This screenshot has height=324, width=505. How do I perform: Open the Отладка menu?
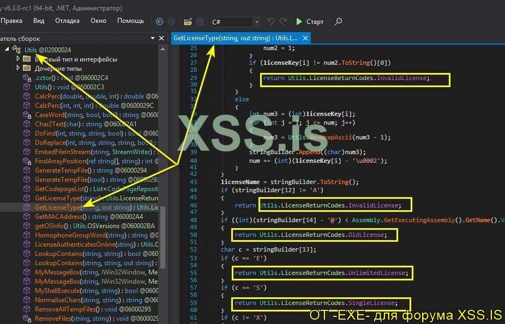[x=67, y=21]
